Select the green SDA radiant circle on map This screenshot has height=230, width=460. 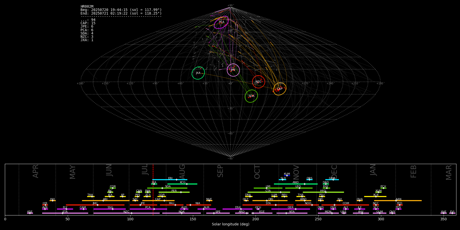pyautogui.click(x=251, y=96)
